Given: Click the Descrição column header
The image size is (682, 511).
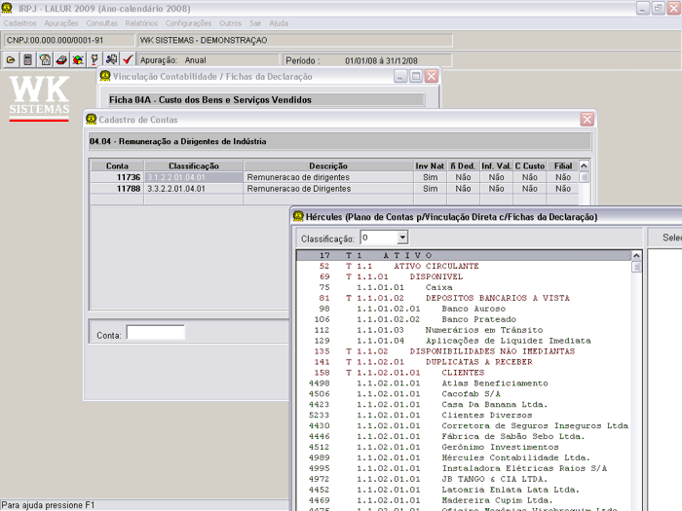Looking at the screenshot, I should coord(327,166).
